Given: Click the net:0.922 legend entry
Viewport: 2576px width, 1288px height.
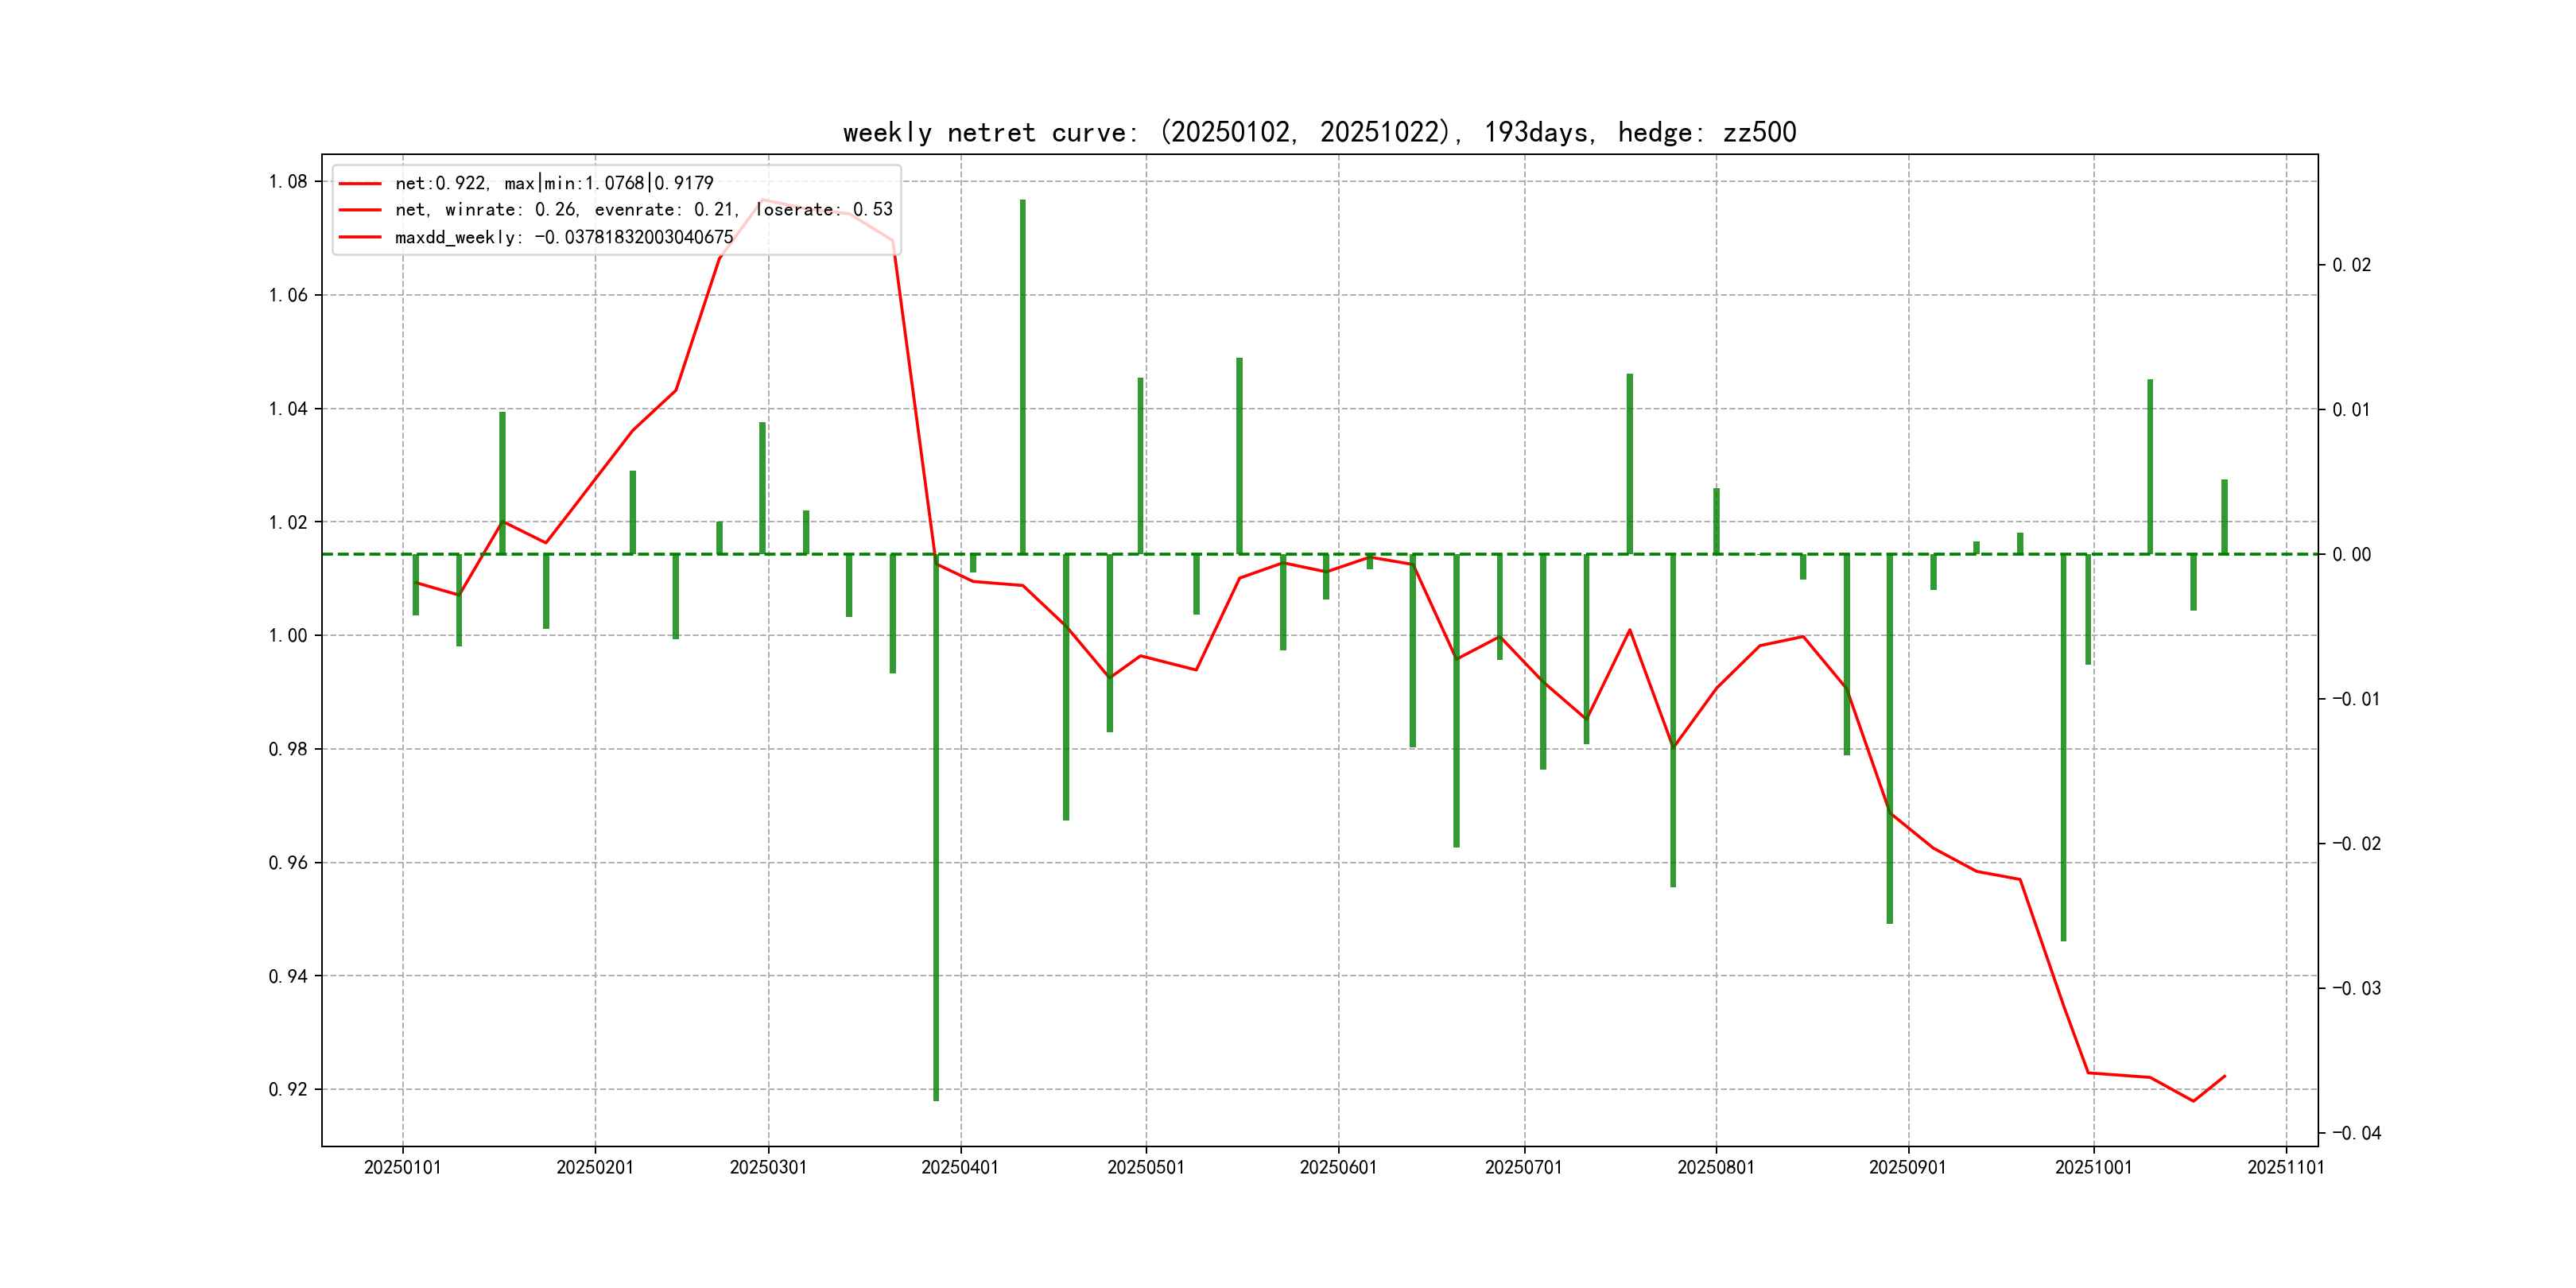Looking at the screenshot, I should tap(554, 183).
